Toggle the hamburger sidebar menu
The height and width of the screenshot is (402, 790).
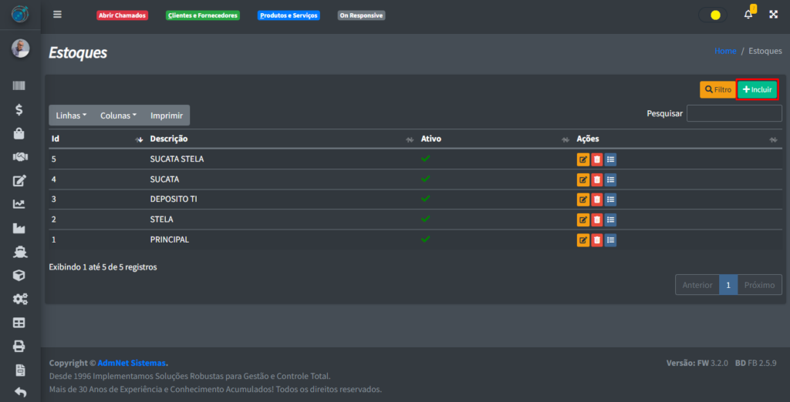pos(57,15)
